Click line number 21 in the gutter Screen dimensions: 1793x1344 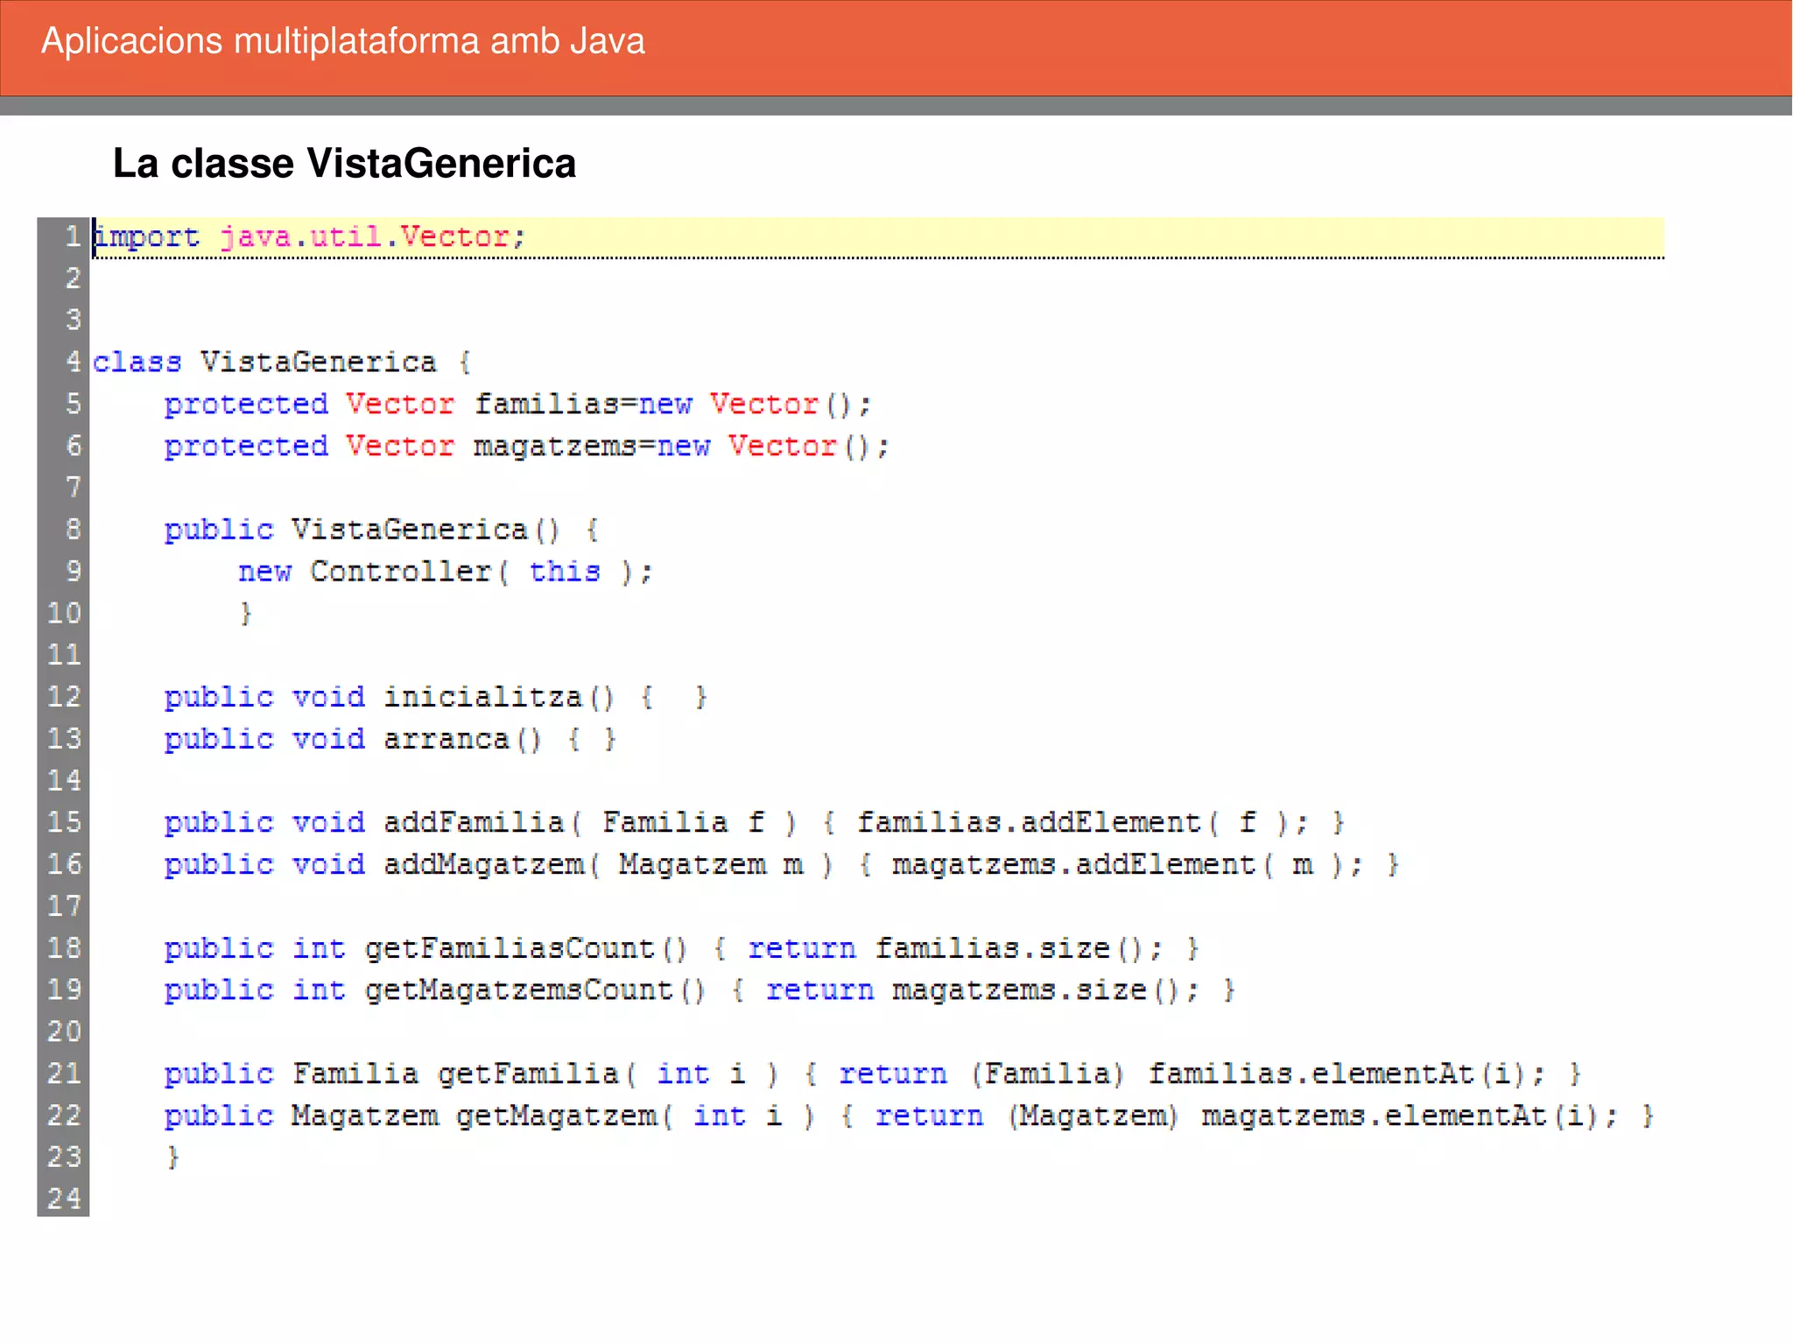[64, 1073]
